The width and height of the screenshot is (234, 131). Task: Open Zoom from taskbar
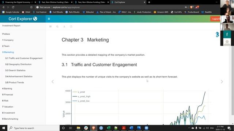click(x=146, y=128)
